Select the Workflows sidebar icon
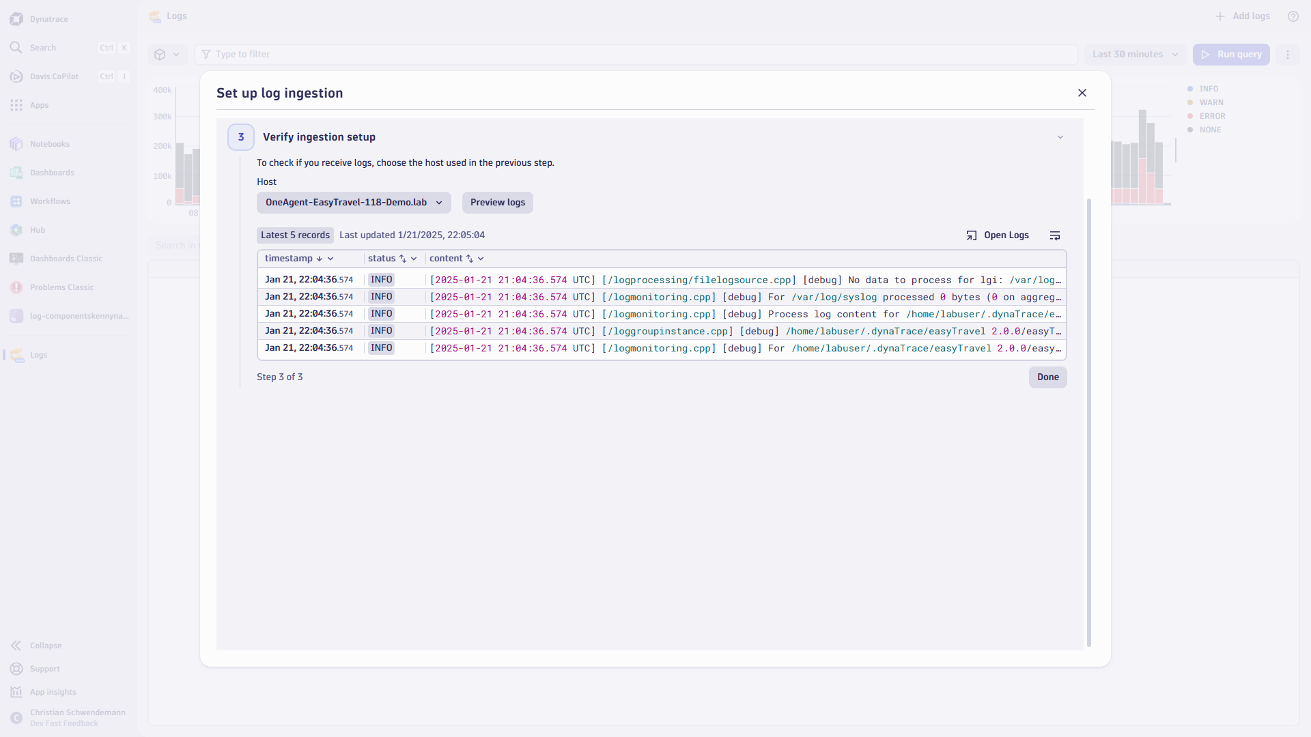The height and width of the screenshot is (737, 1311). point(16,201)
